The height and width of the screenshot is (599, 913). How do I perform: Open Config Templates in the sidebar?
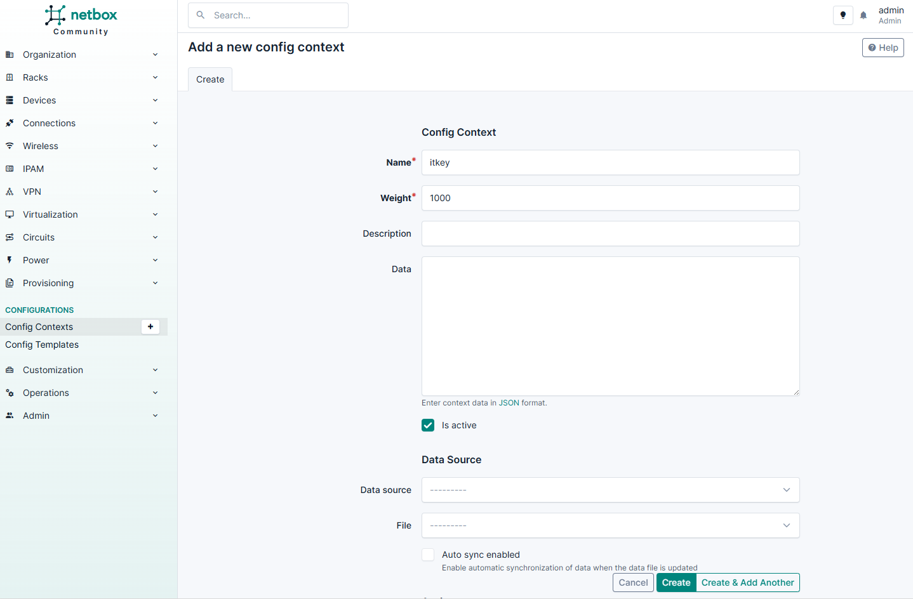[42, 345]
